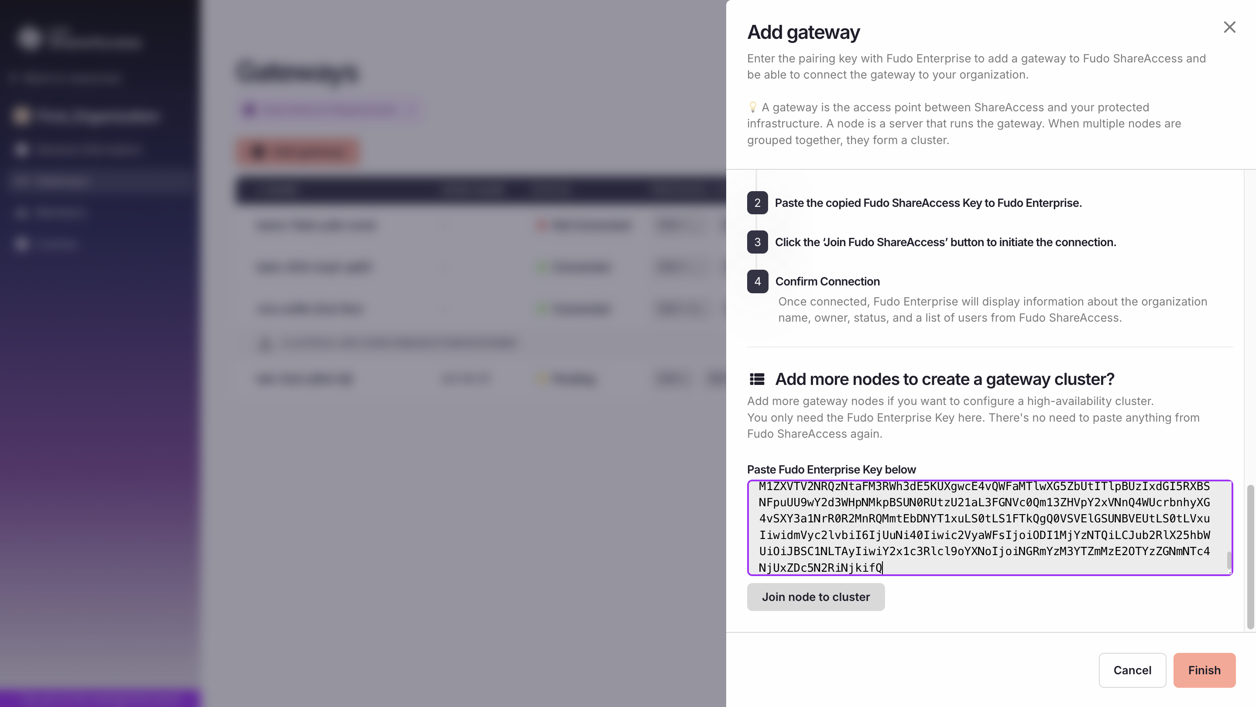This screenshot has width=1256, height=707.
Task: Click the 'Join Fudo ShareAccess' step instruction
Action: [x=945, y=242]
